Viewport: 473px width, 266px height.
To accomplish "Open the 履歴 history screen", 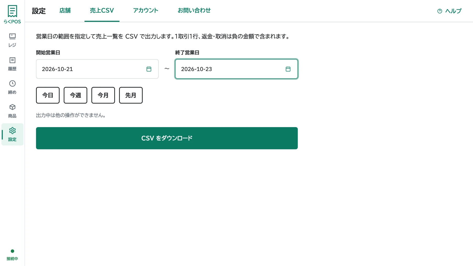I will (x=12, y=64).
